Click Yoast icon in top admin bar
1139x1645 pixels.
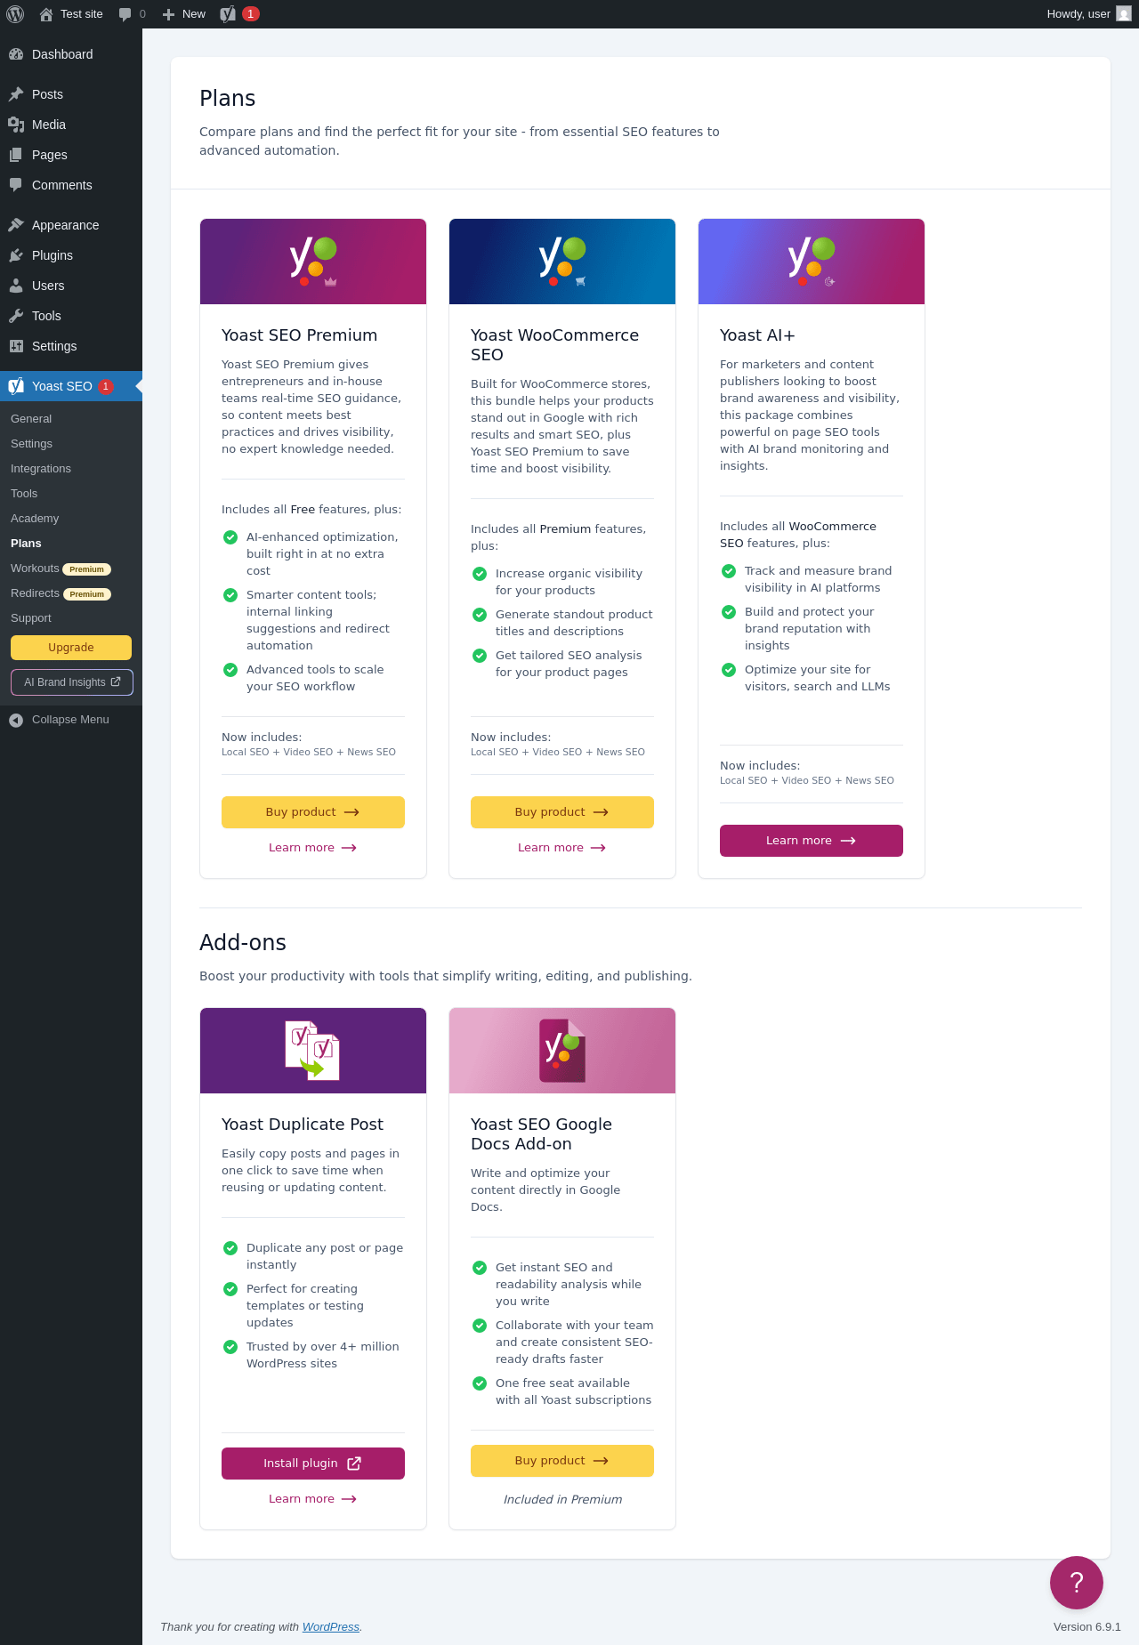tap(229, 14)
